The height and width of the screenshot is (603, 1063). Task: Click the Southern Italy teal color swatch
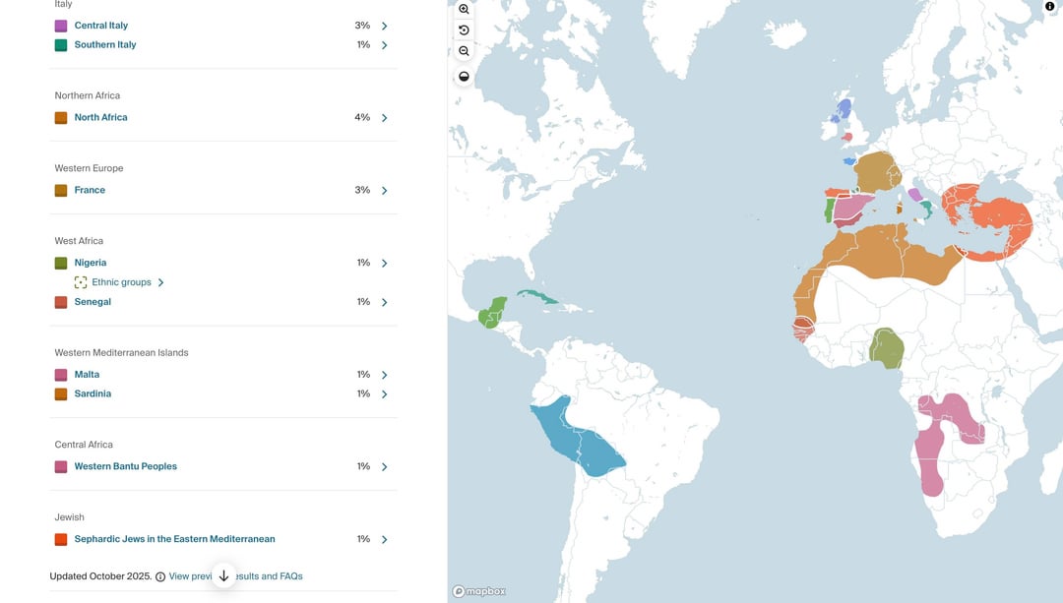tap(61, 45)
